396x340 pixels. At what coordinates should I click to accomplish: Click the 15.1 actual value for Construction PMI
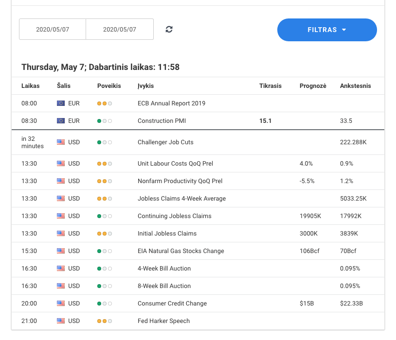click(x=265, y=120)
